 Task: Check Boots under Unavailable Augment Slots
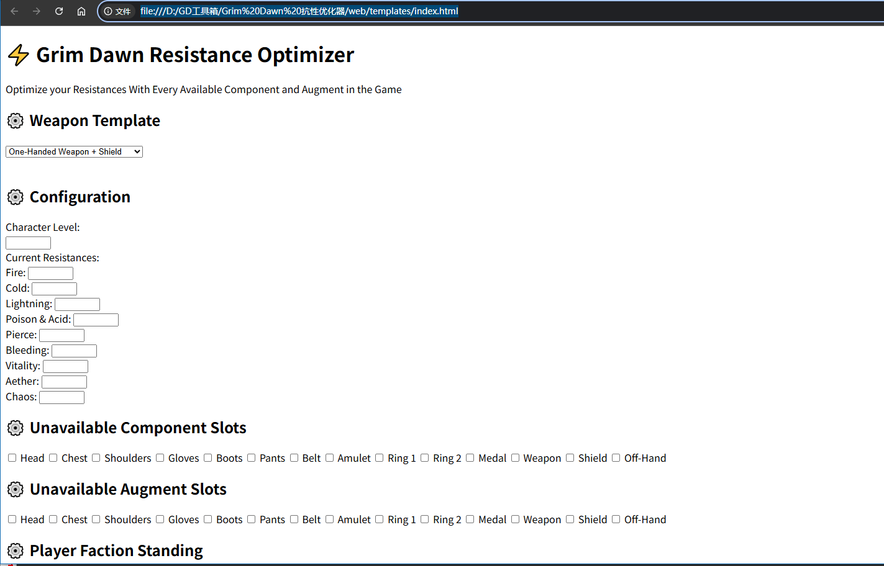[208, 519]
